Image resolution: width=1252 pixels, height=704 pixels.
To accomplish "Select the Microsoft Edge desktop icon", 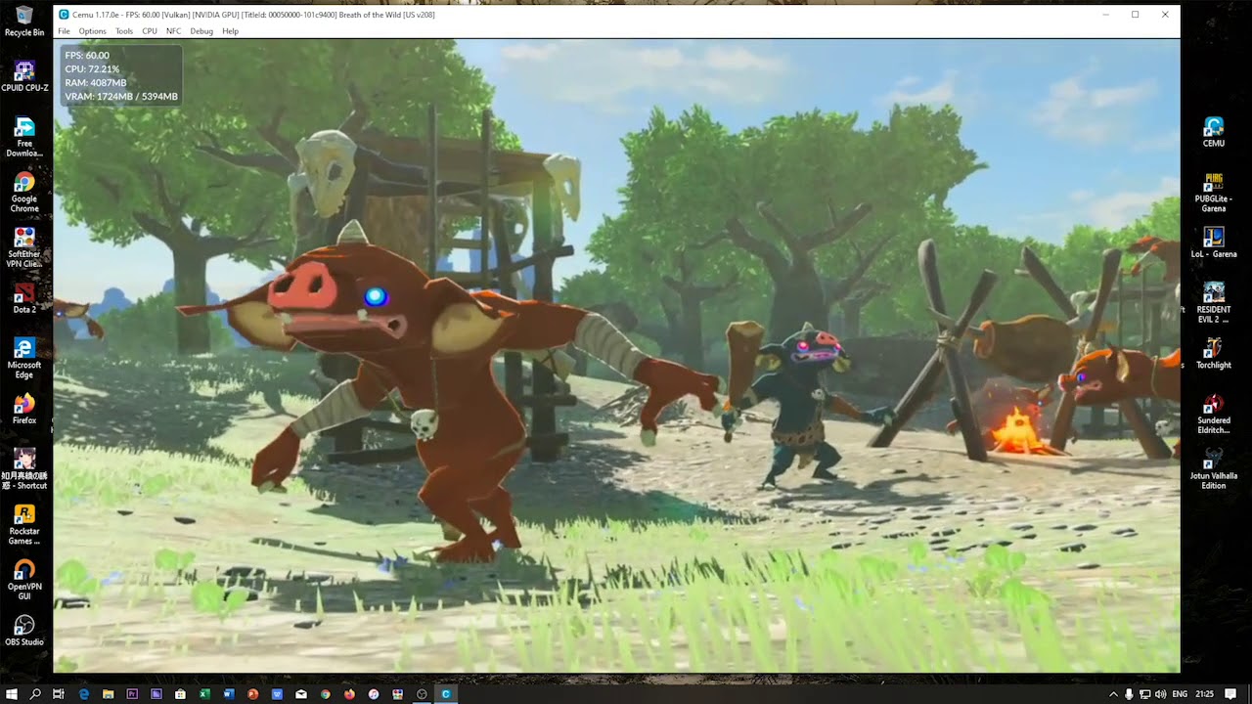I will tap(24, 359).
